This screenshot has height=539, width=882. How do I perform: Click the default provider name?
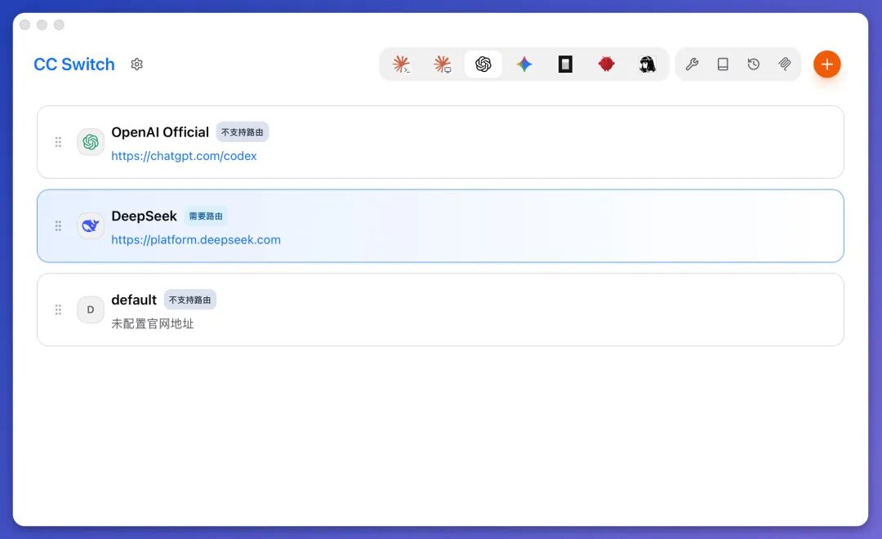[134, 300]
